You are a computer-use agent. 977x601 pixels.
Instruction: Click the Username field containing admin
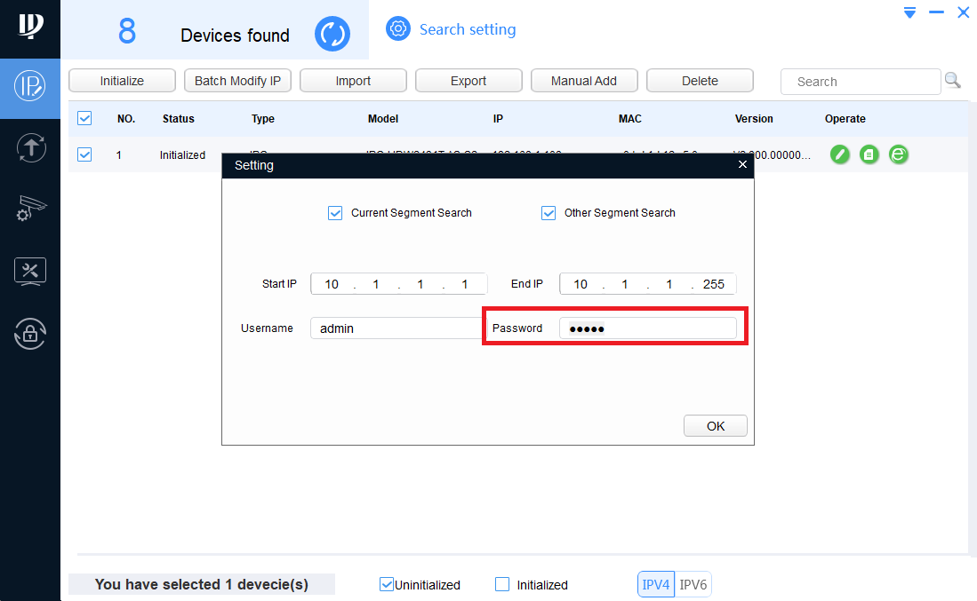pos(396,328)
